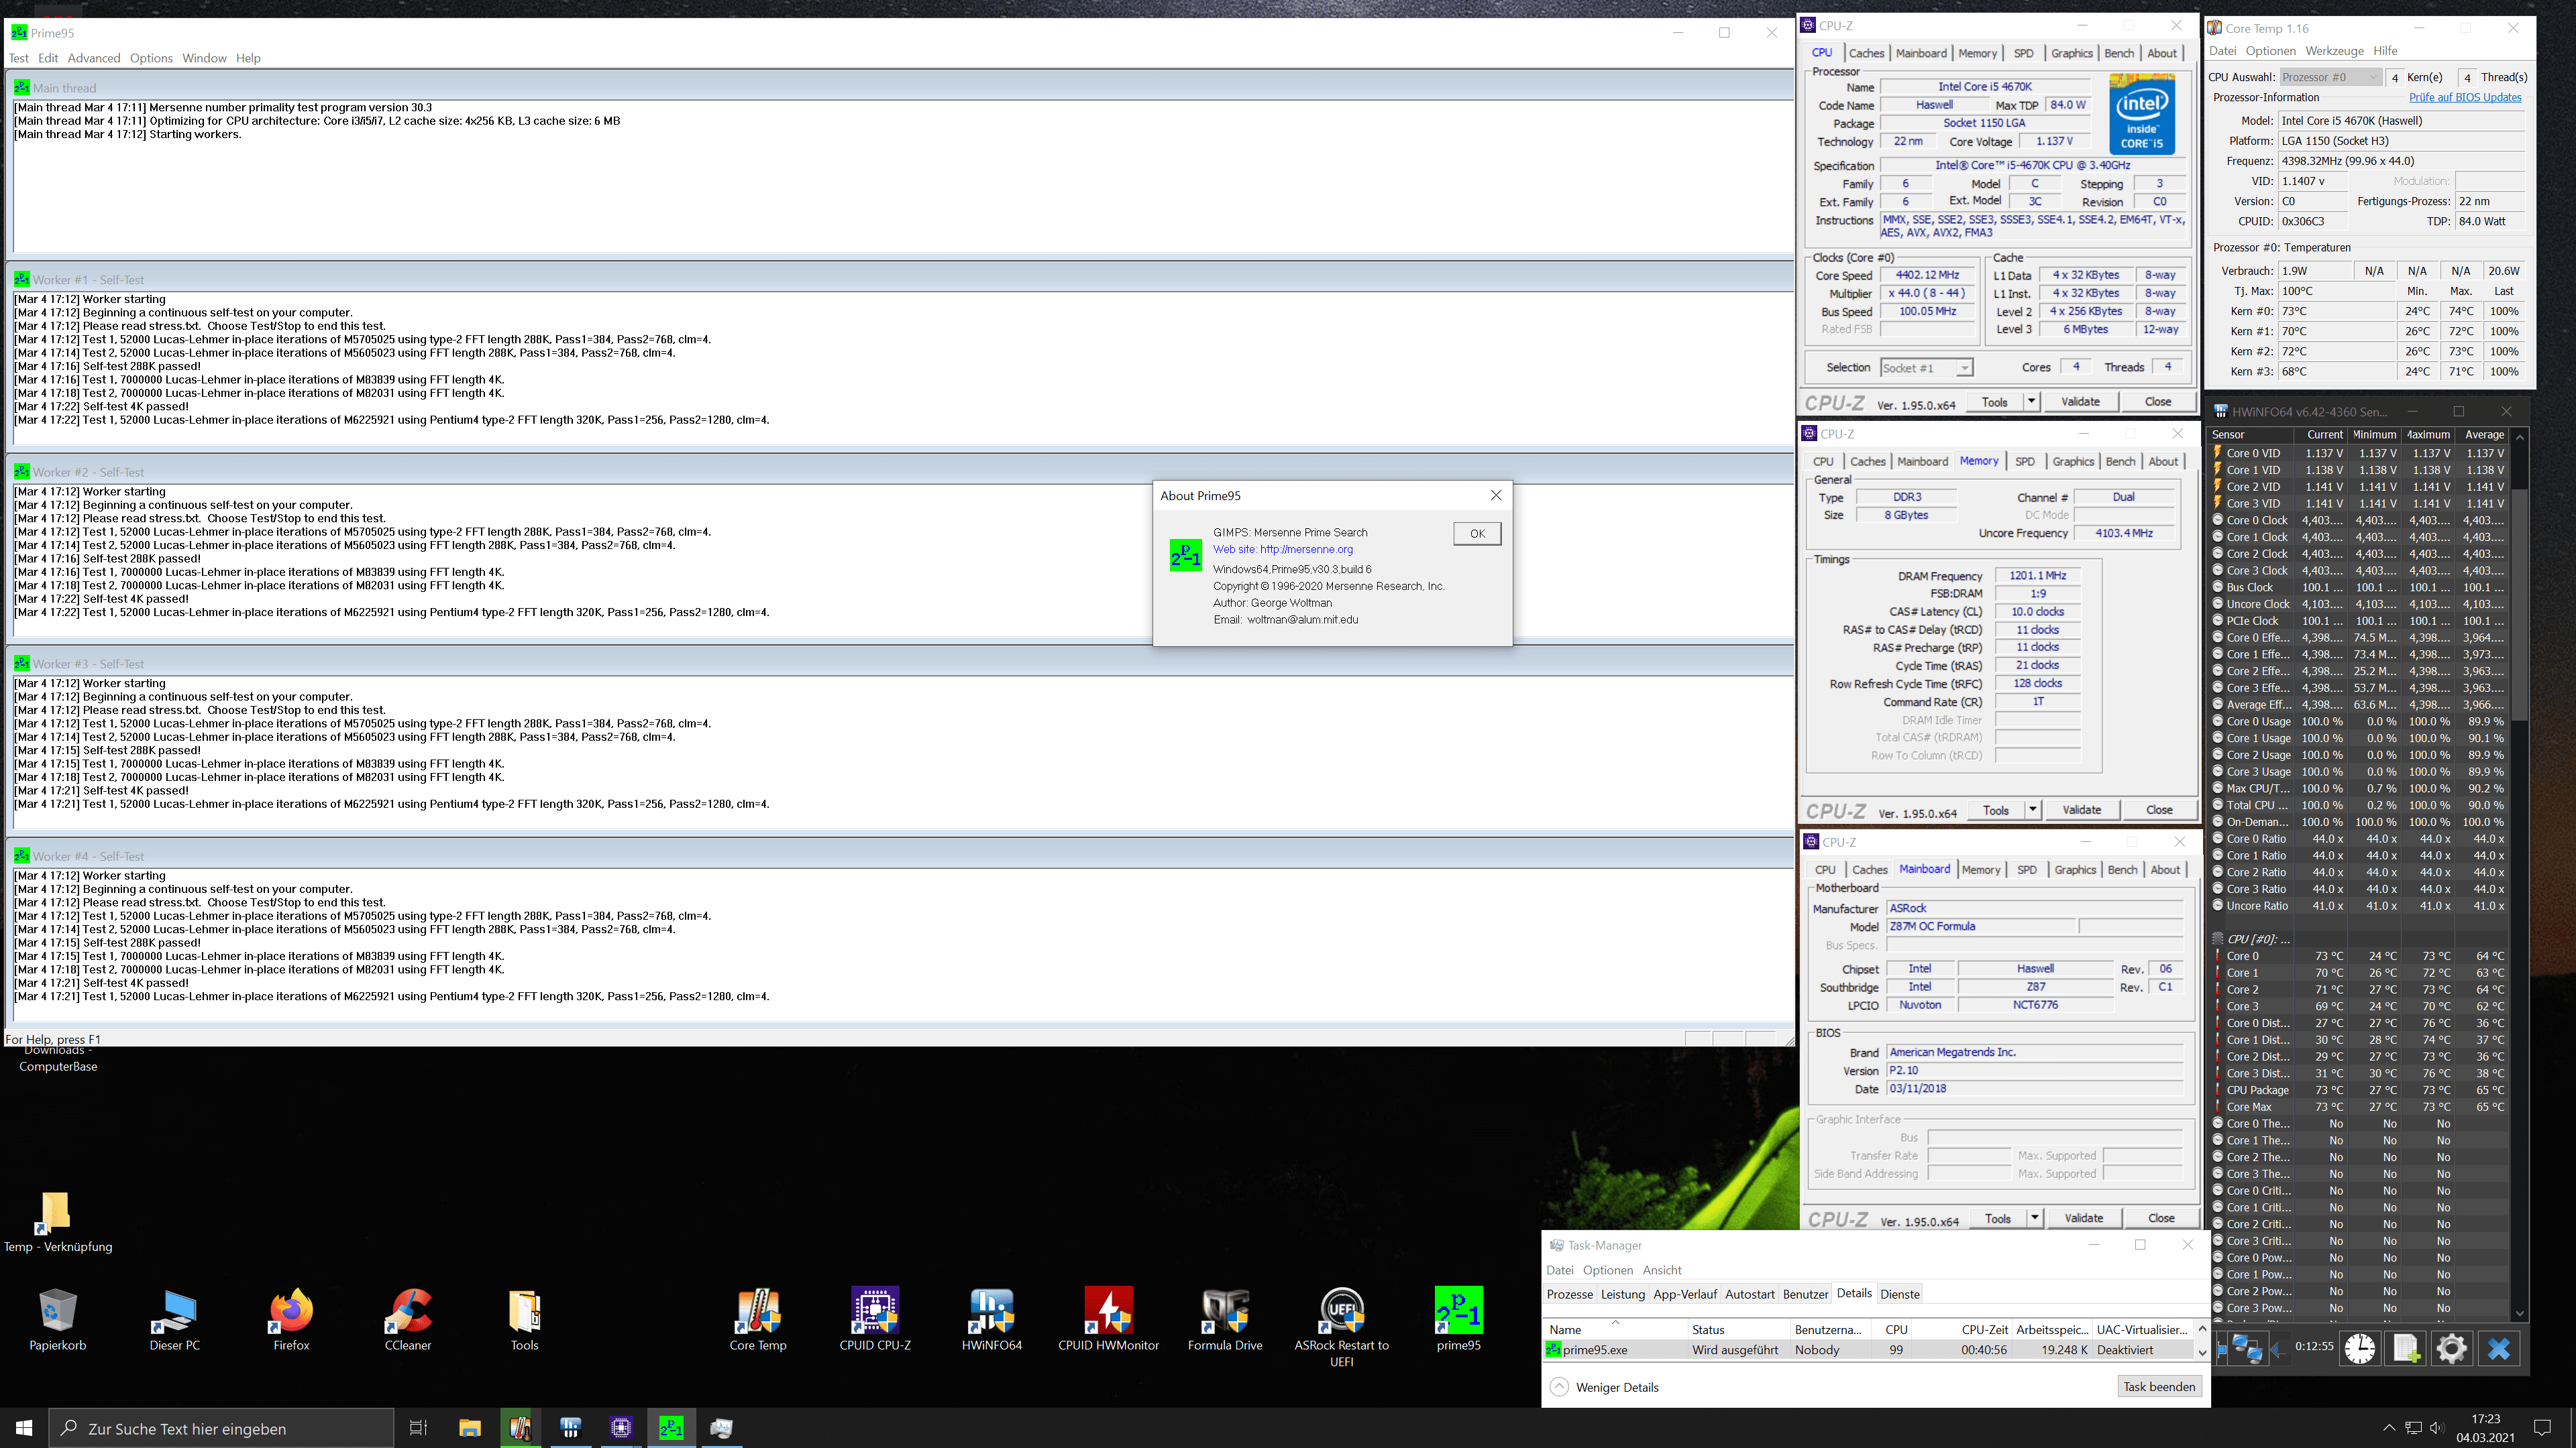Image resolution: width=2576 pixels, height=1448 pixels.
Task: Switch to Caches tab in top CPU-Z window
Action: [x=1866, y=54]
